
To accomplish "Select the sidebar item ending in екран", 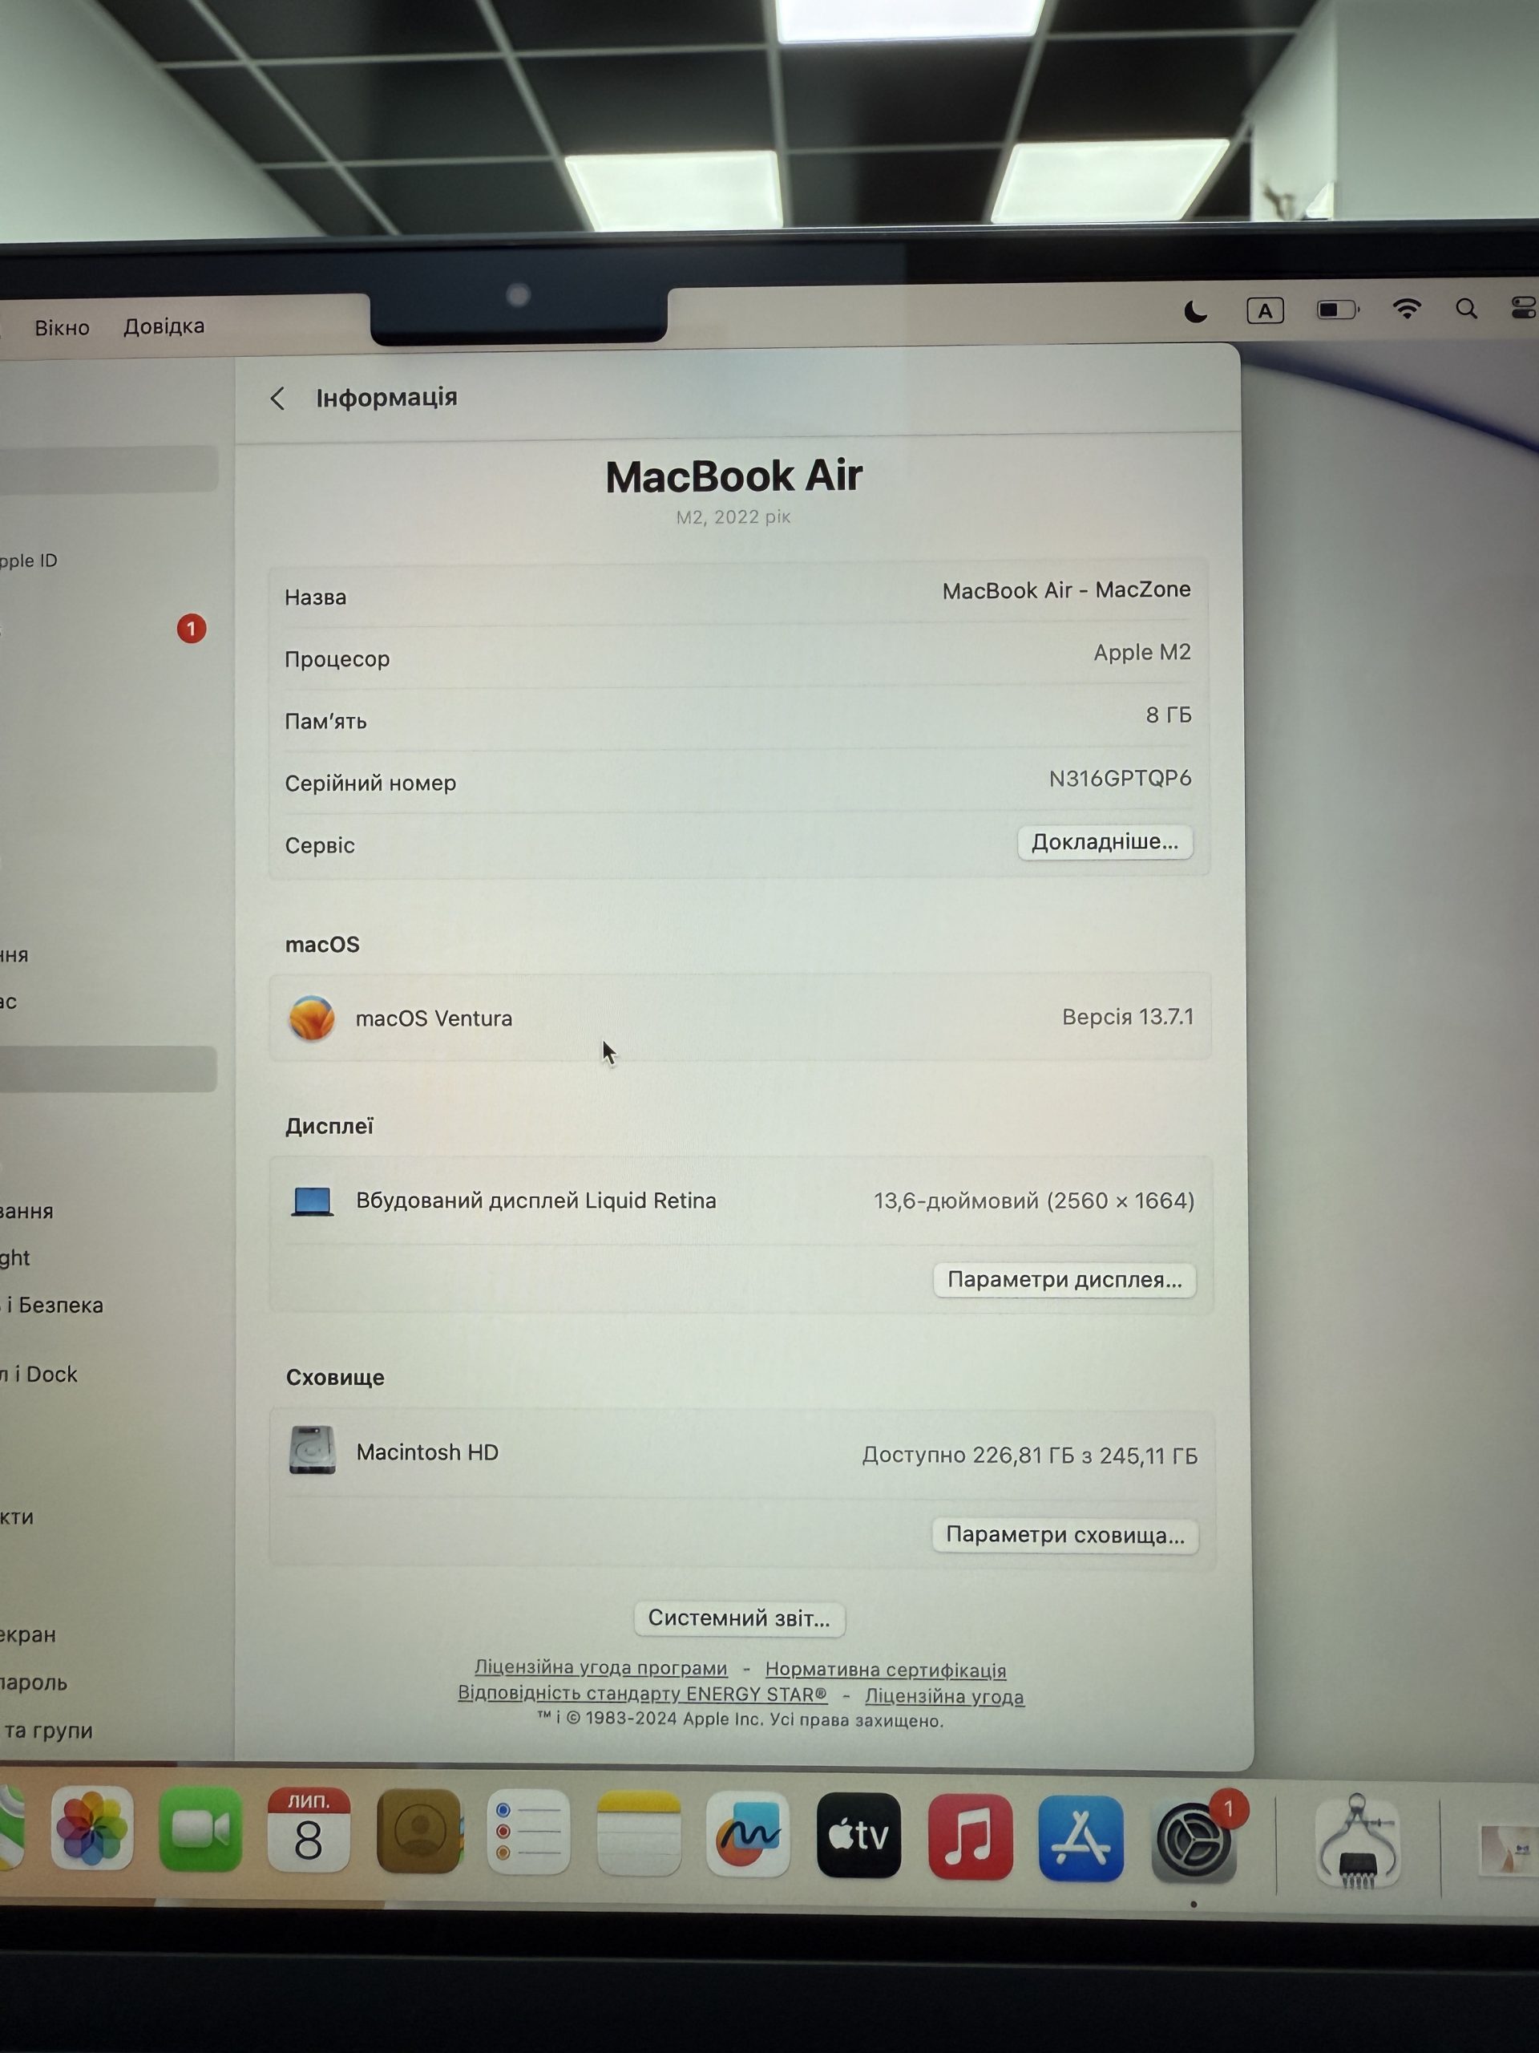I will (x=28, y=1634).
